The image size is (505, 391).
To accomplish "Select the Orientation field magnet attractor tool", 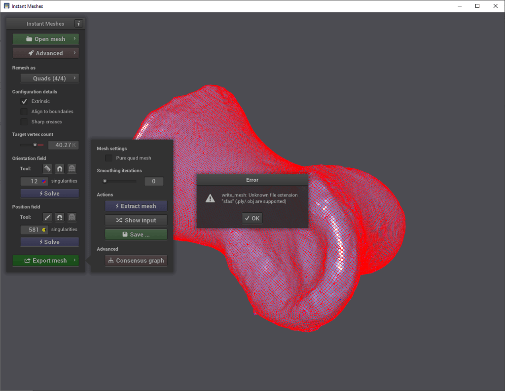I will [60, 169].
